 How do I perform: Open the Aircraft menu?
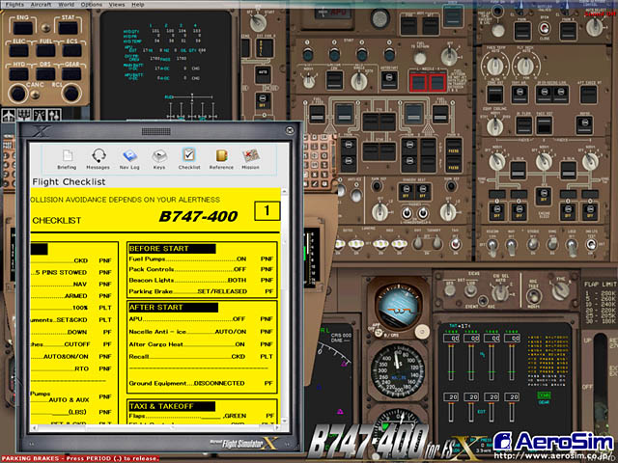coord(41,4)
